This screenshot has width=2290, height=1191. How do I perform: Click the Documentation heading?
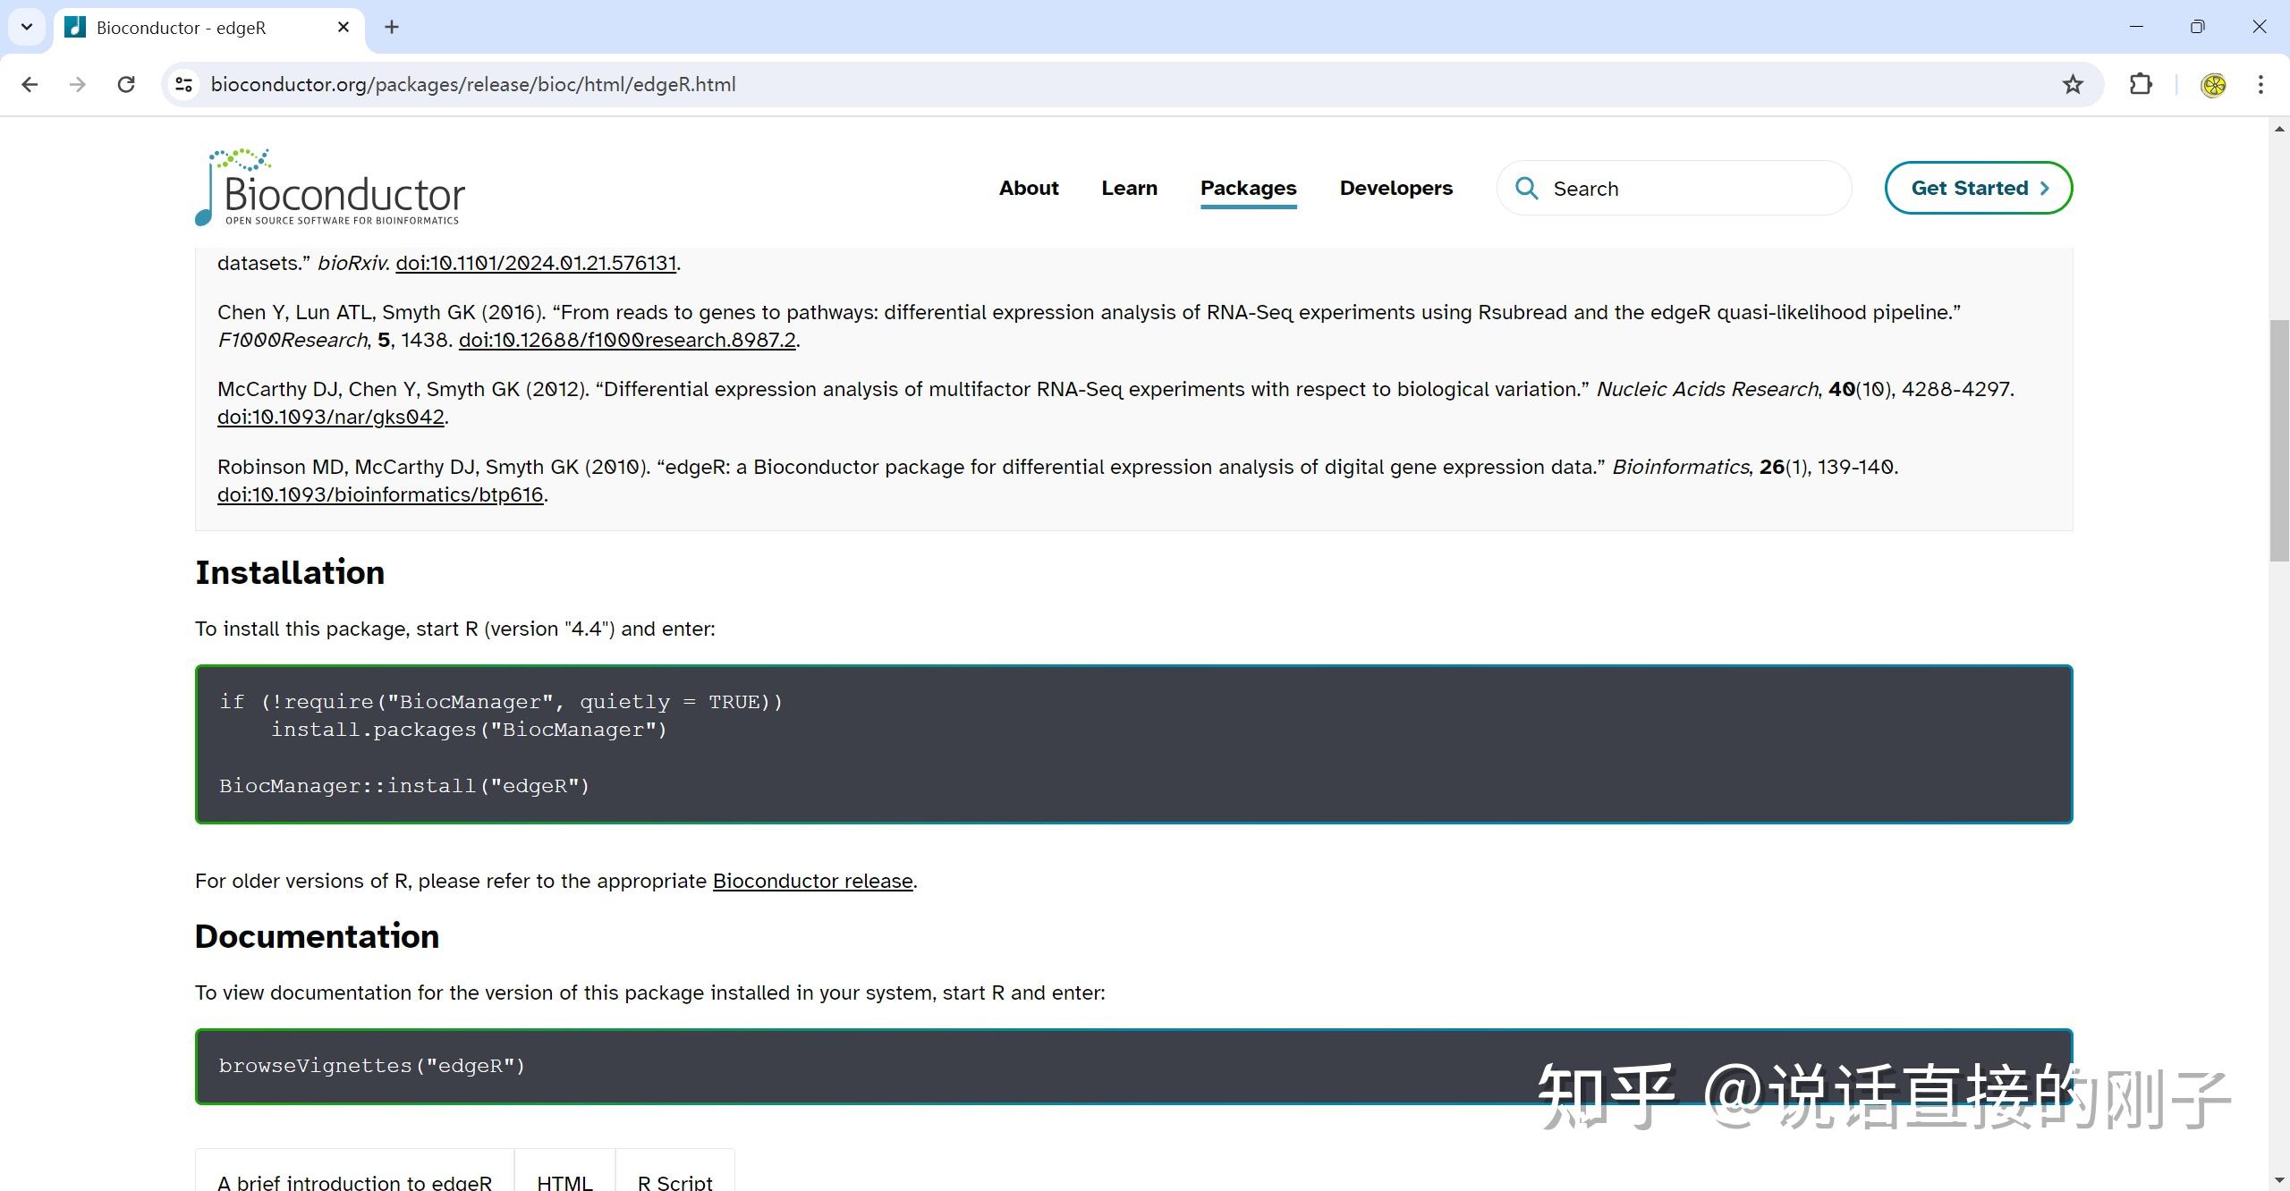(x=317, y=936)
